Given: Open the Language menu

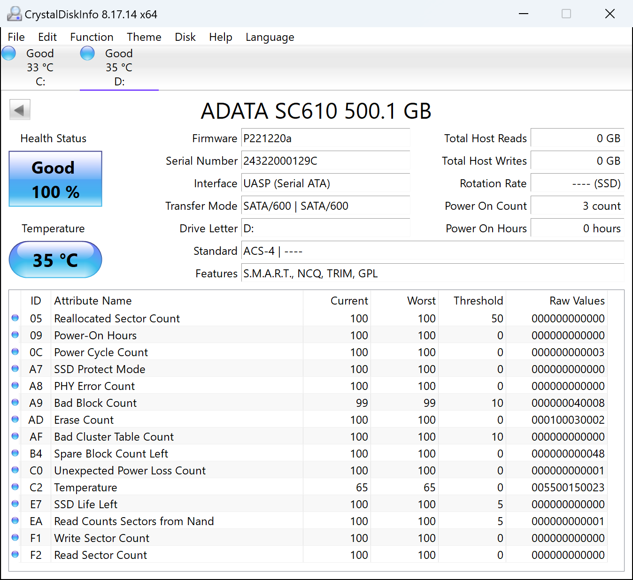Looking at the screenshot, I should 270,37.
